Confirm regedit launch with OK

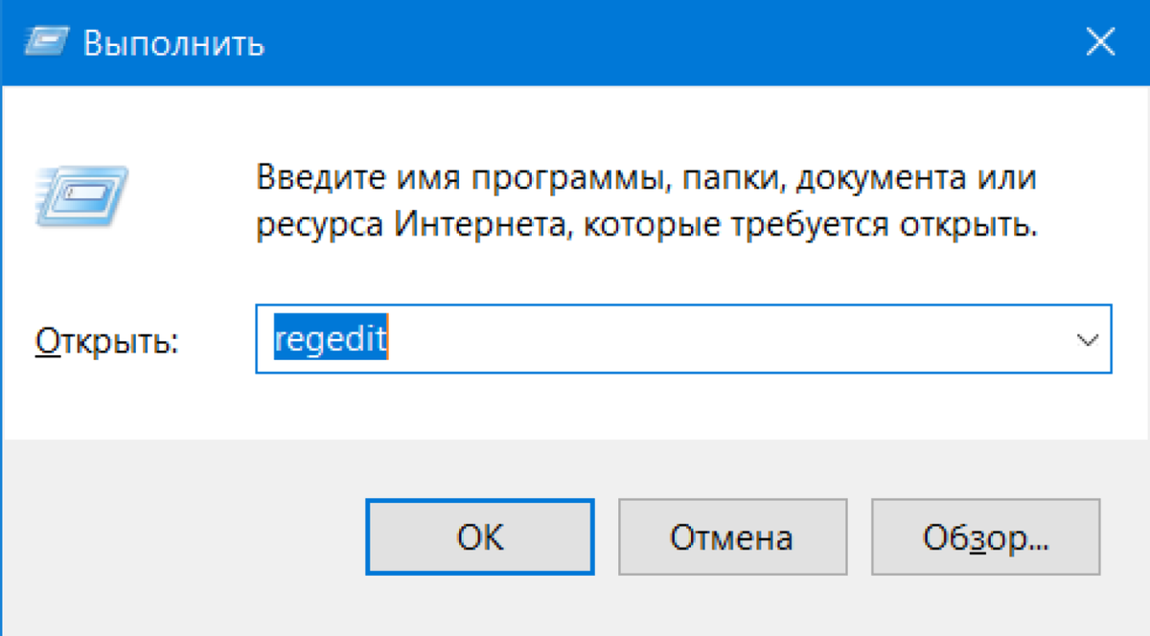[480, 537]
